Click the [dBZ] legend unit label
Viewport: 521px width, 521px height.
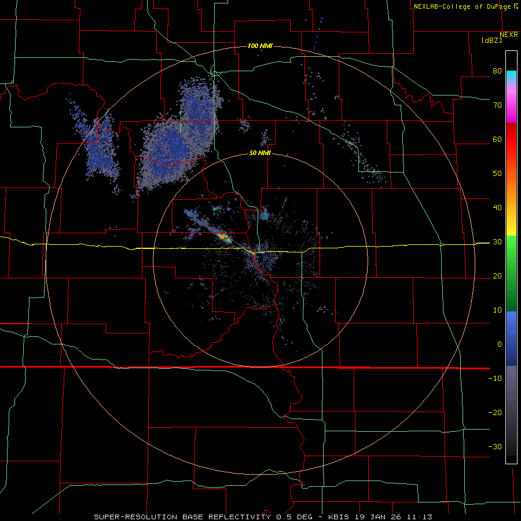click(x=491, y=40)
